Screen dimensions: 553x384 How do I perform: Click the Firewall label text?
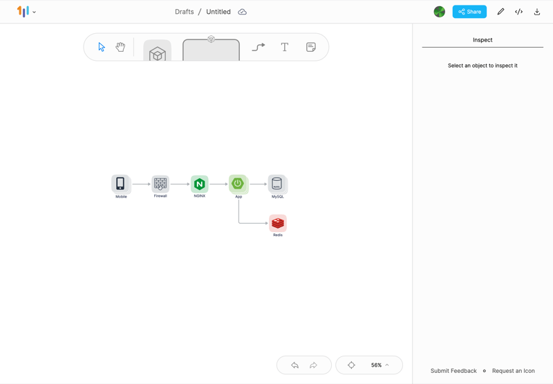(x=160, y=196)
